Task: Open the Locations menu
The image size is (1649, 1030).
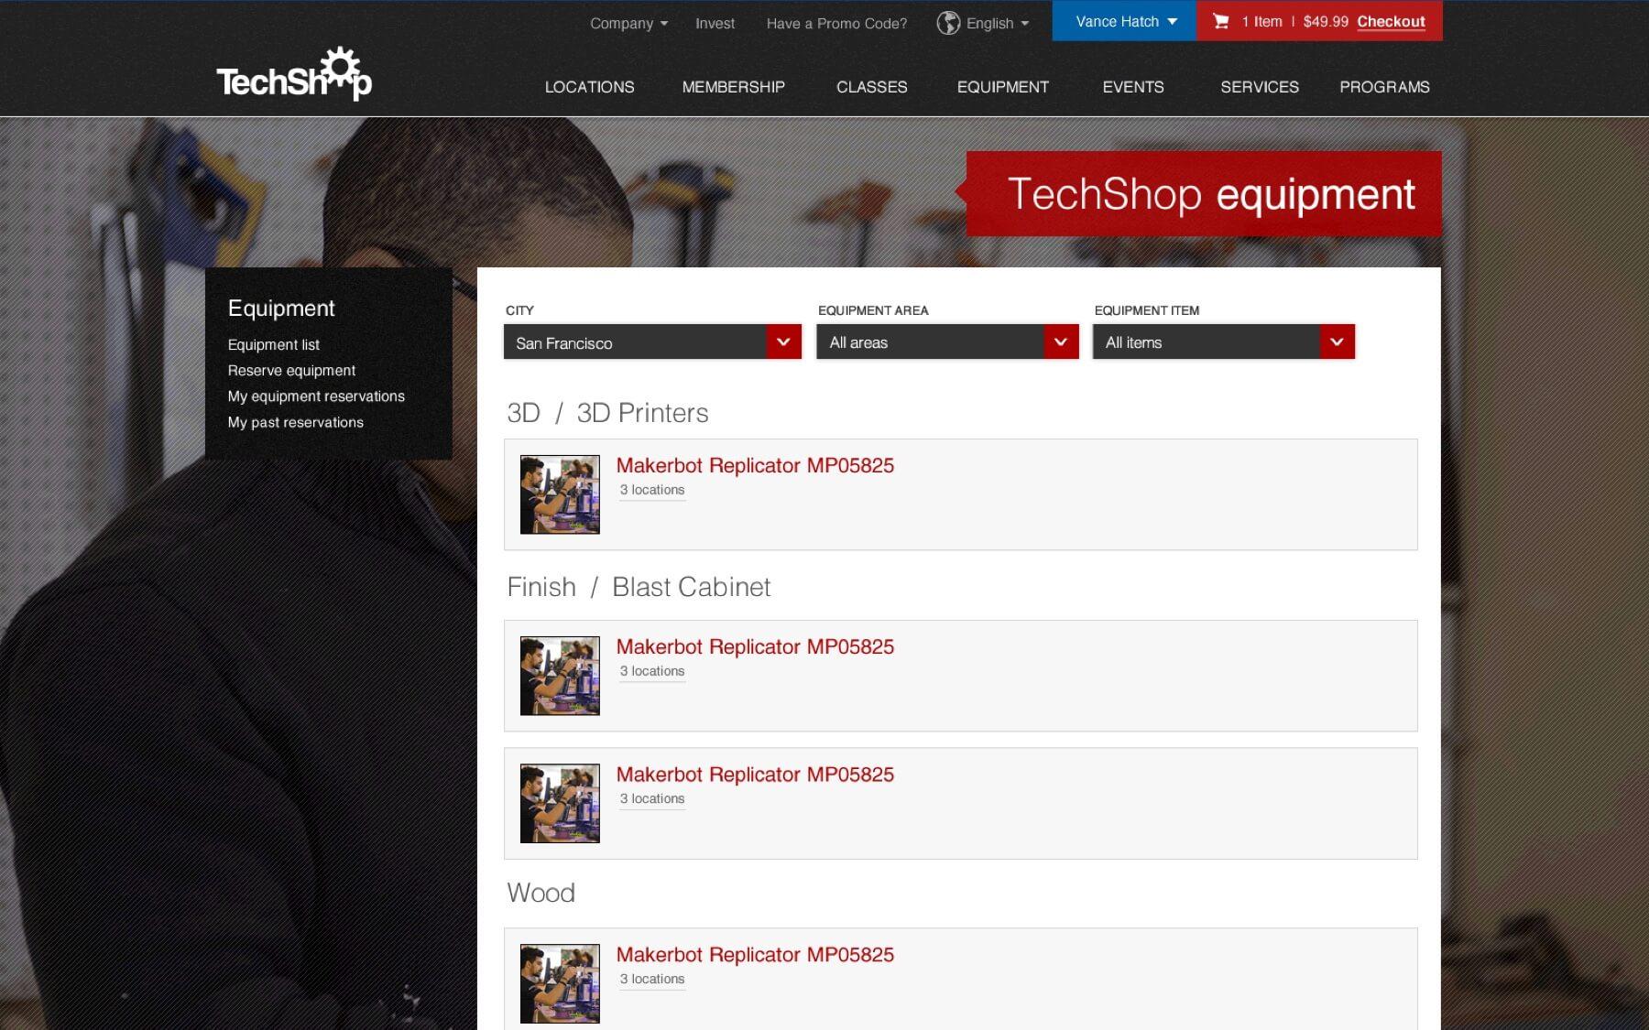Action: 589,87
